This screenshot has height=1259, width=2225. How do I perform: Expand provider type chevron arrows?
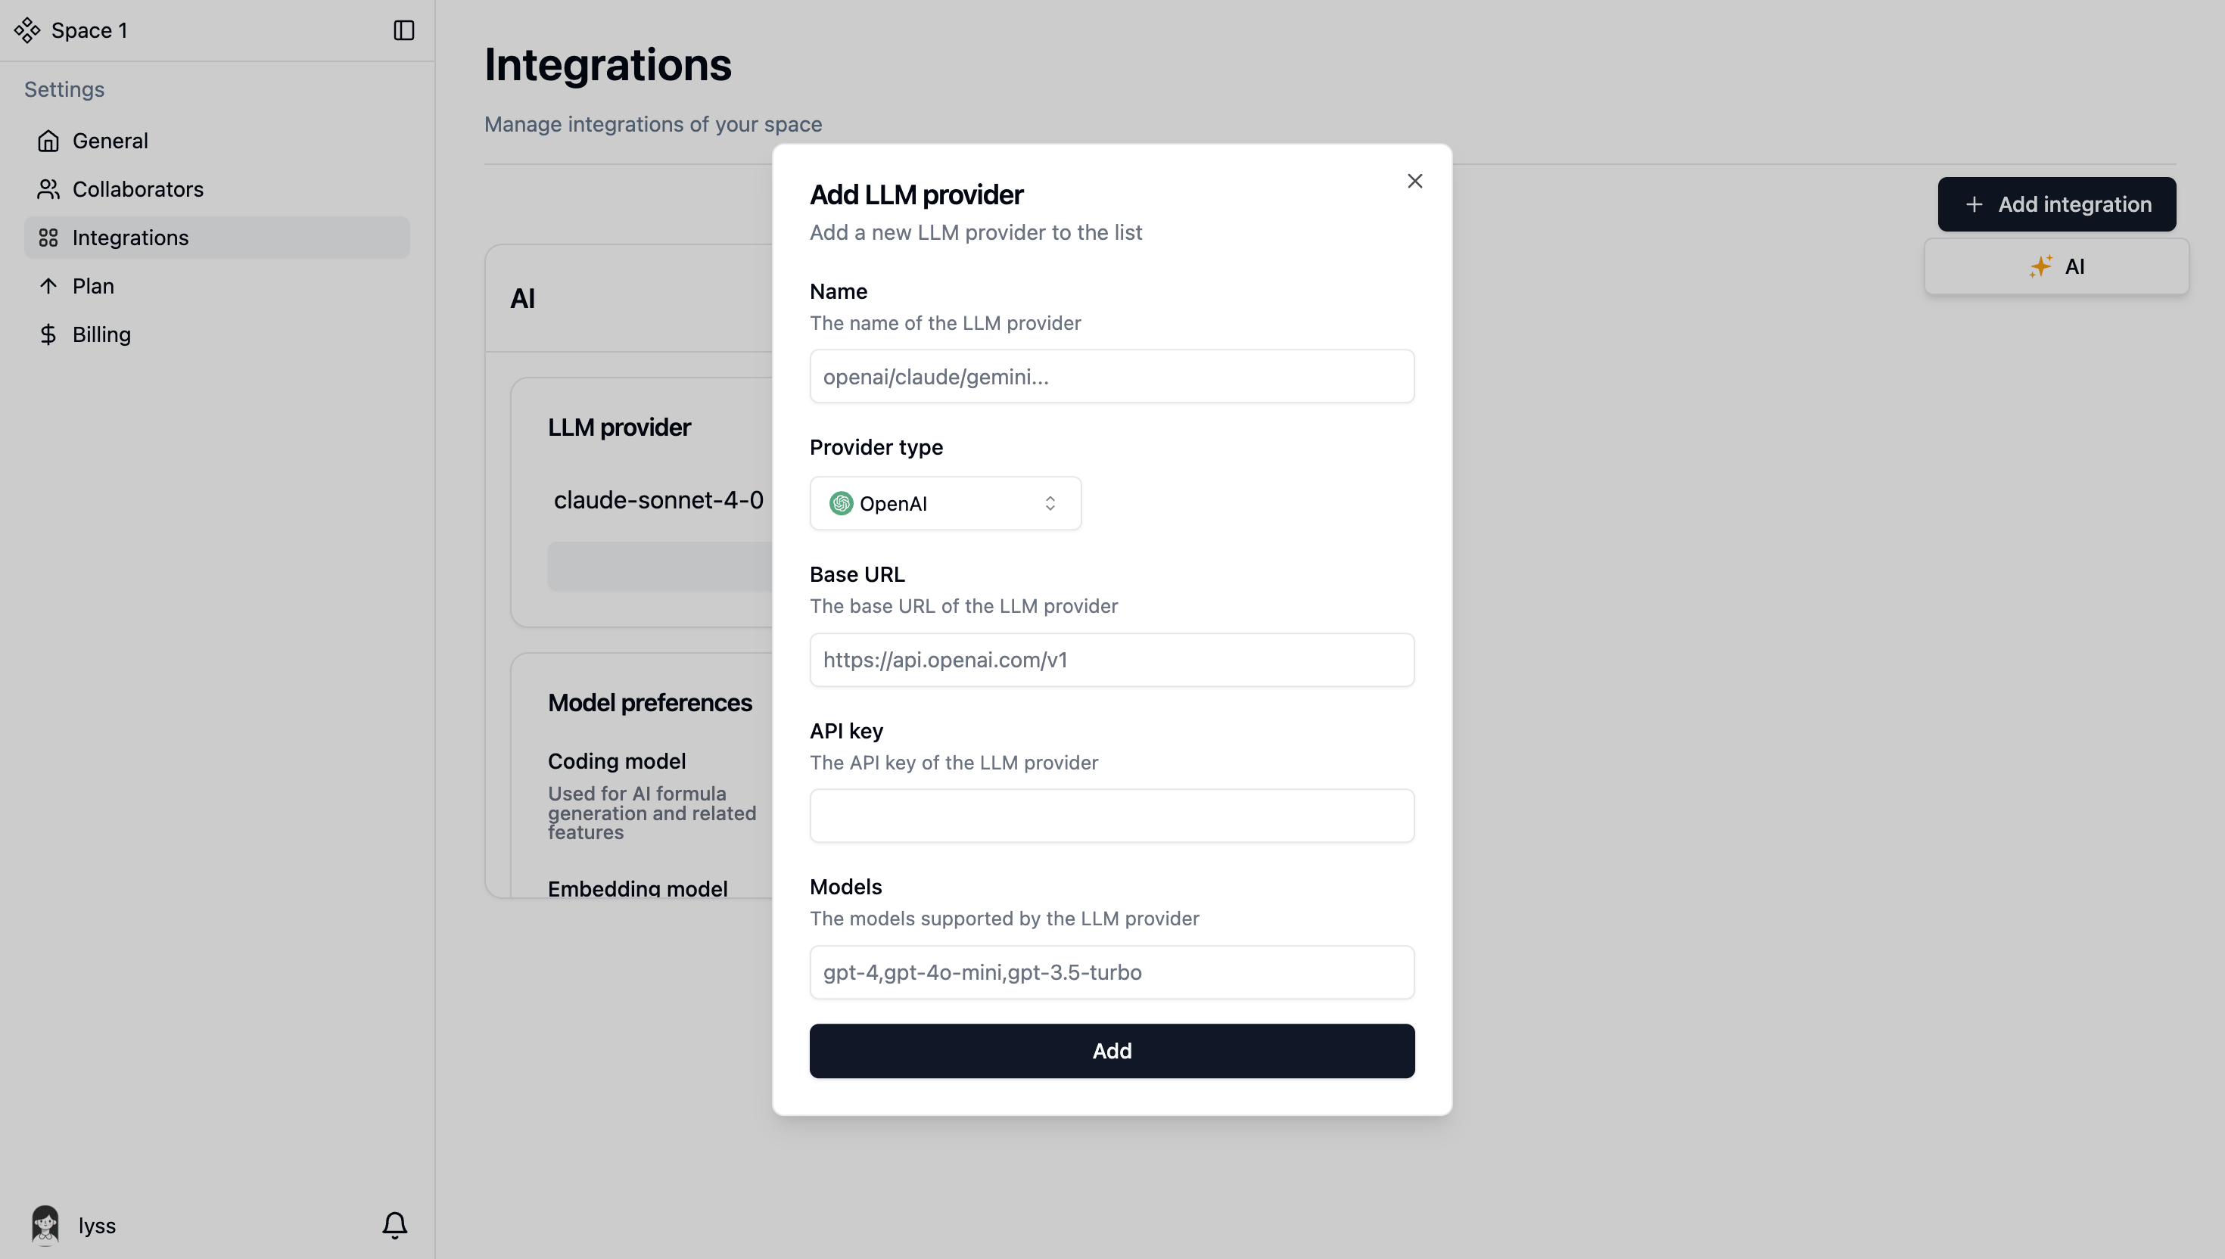click(1050, 503)
